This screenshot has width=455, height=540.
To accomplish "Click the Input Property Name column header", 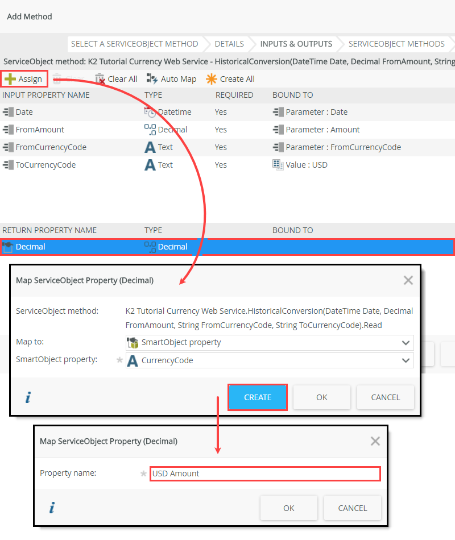I will 46,95.
